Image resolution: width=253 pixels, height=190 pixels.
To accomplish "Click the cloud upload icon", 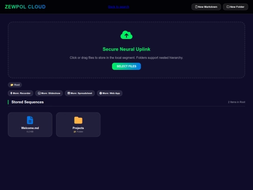I will tap(126, 35).
